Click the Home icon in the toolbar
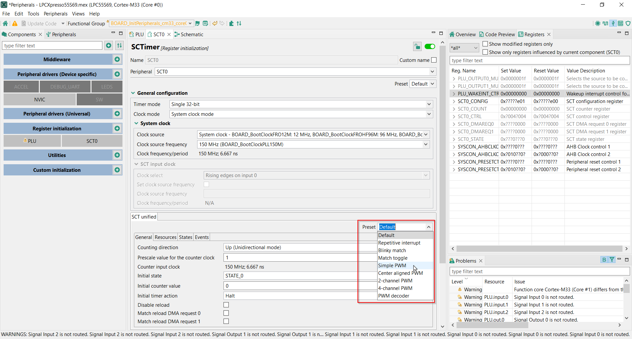Image resolution: width=632 pixels, height=339 pixels. (x=5, y=23)
